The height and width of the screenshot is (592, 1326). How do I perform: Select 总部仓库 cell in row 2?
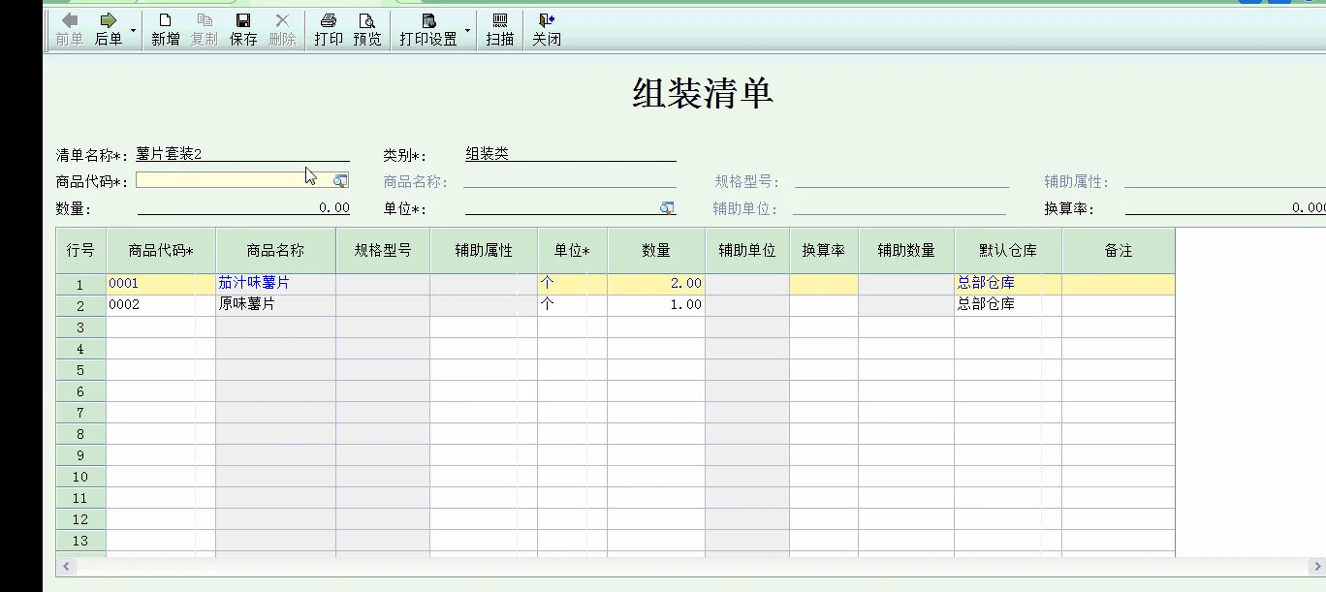(1008, 304)
